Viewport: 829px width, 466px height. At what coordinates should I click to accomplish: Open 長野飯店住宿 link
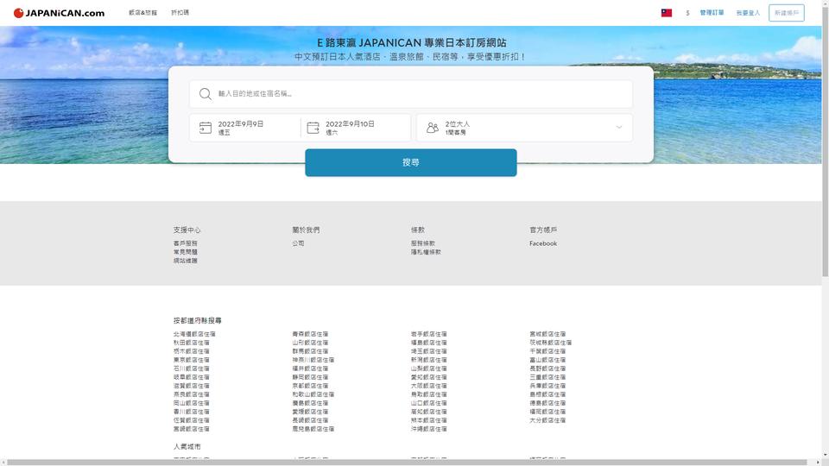tap(547, 368)
